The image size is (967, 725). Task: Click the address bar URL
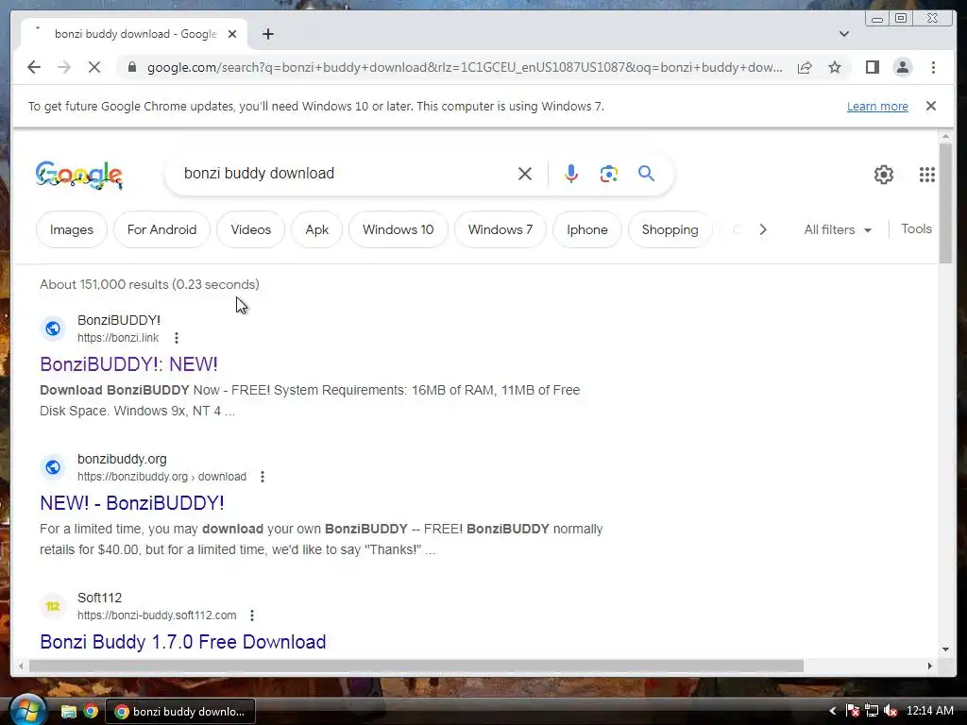coord(465,67)
